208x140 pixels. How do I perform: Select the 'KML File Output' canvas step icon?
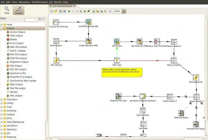click(181, 113)
